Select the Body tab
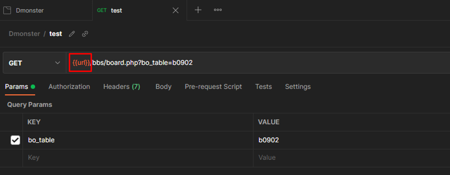The width and height of the screenshot is (450, 175). 163,87
